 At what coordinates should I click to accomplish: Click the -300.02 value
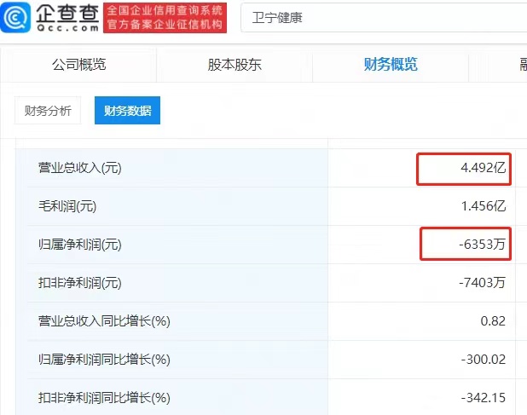point(484,360)
